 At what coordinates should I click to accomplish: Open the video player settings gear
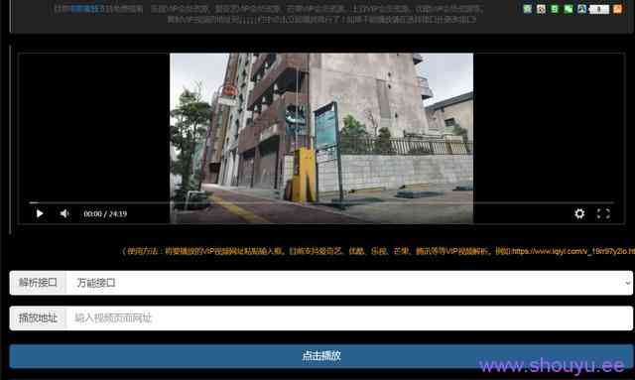click(579, 213)
